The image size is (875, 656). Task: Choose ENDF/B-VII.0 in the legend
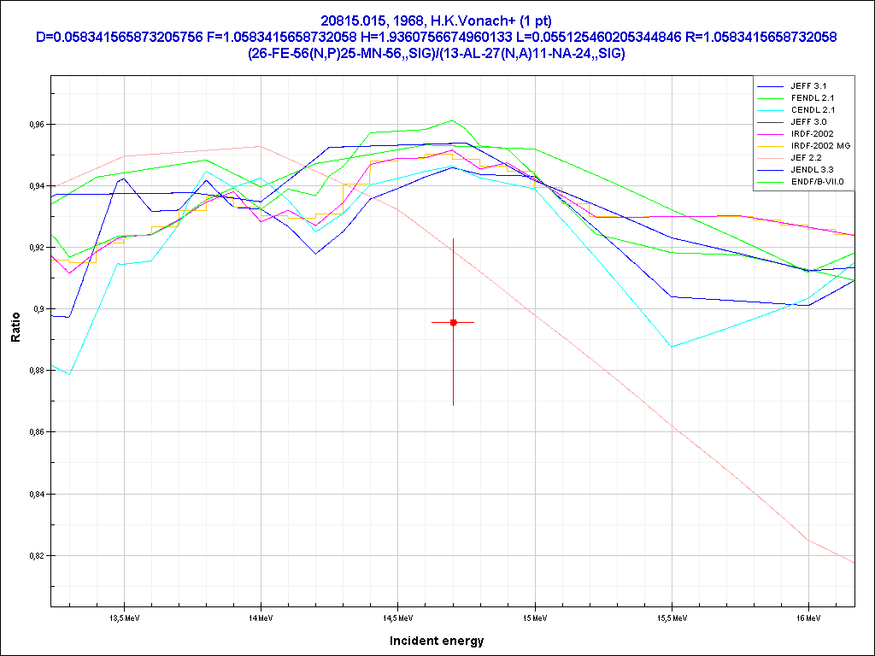click(817, 182)
